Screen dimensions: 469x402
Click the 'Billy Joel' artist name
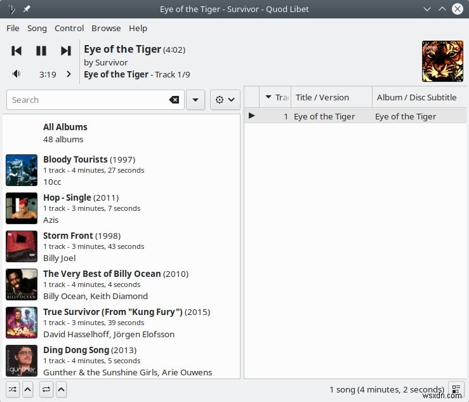click(59, 258)
